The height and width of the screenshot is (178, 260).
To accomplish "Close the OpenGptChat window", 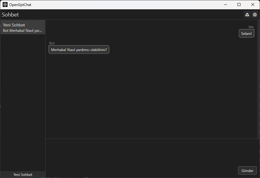I will point(253,5).
